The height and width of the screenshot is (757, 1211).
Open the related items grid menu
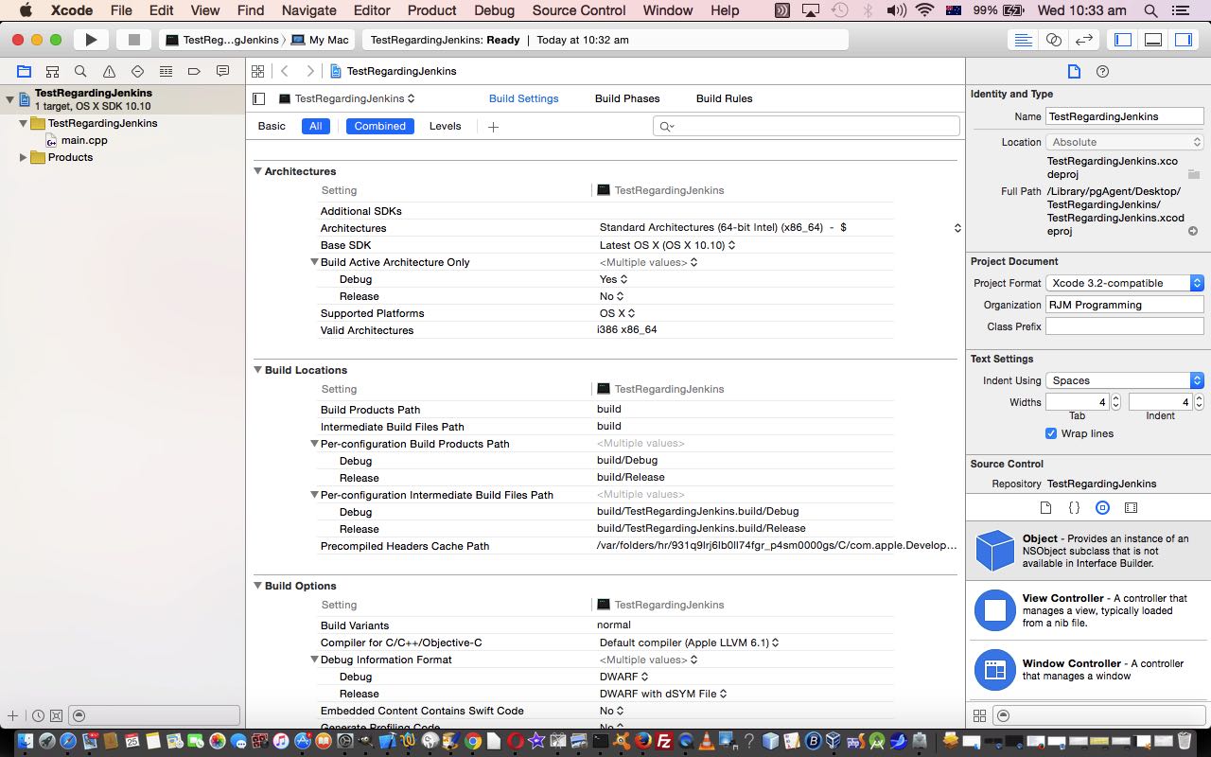click(257, 71)
